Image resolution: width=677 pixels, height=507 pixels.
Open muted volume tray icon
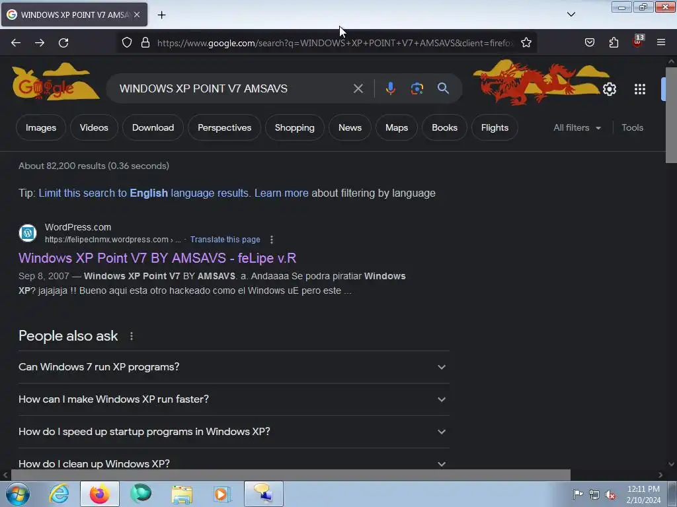click(x=610, y=495)
